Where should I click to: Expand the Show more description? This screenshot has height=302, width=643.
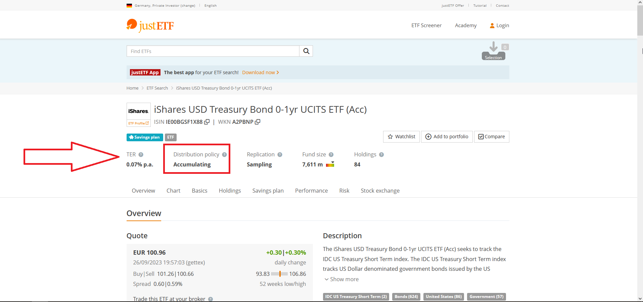pos(341,279)
